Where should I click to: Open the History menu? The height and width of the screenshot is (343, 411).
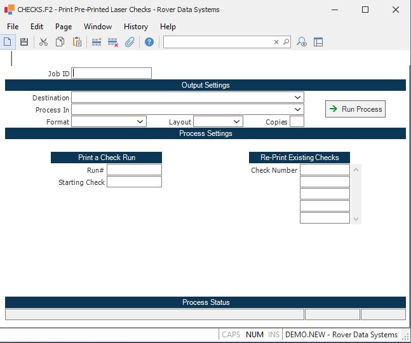coord(136,27)
